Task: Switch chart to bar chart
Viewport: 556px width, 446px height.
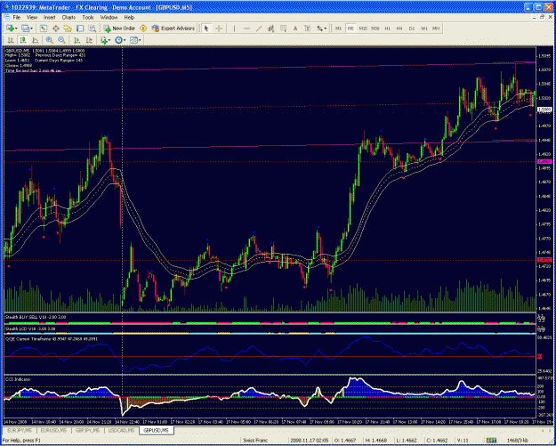Action: tap(11, 40)
